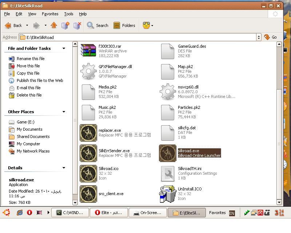The height and width of the screenshot is (233, 291).
Task: Select the msvcp60.dll gear icon
Action: tap(168, 92)
